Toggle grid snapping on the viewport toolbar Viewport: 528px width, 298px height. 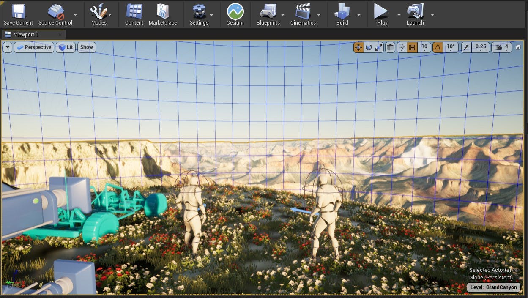click(412, 47)
